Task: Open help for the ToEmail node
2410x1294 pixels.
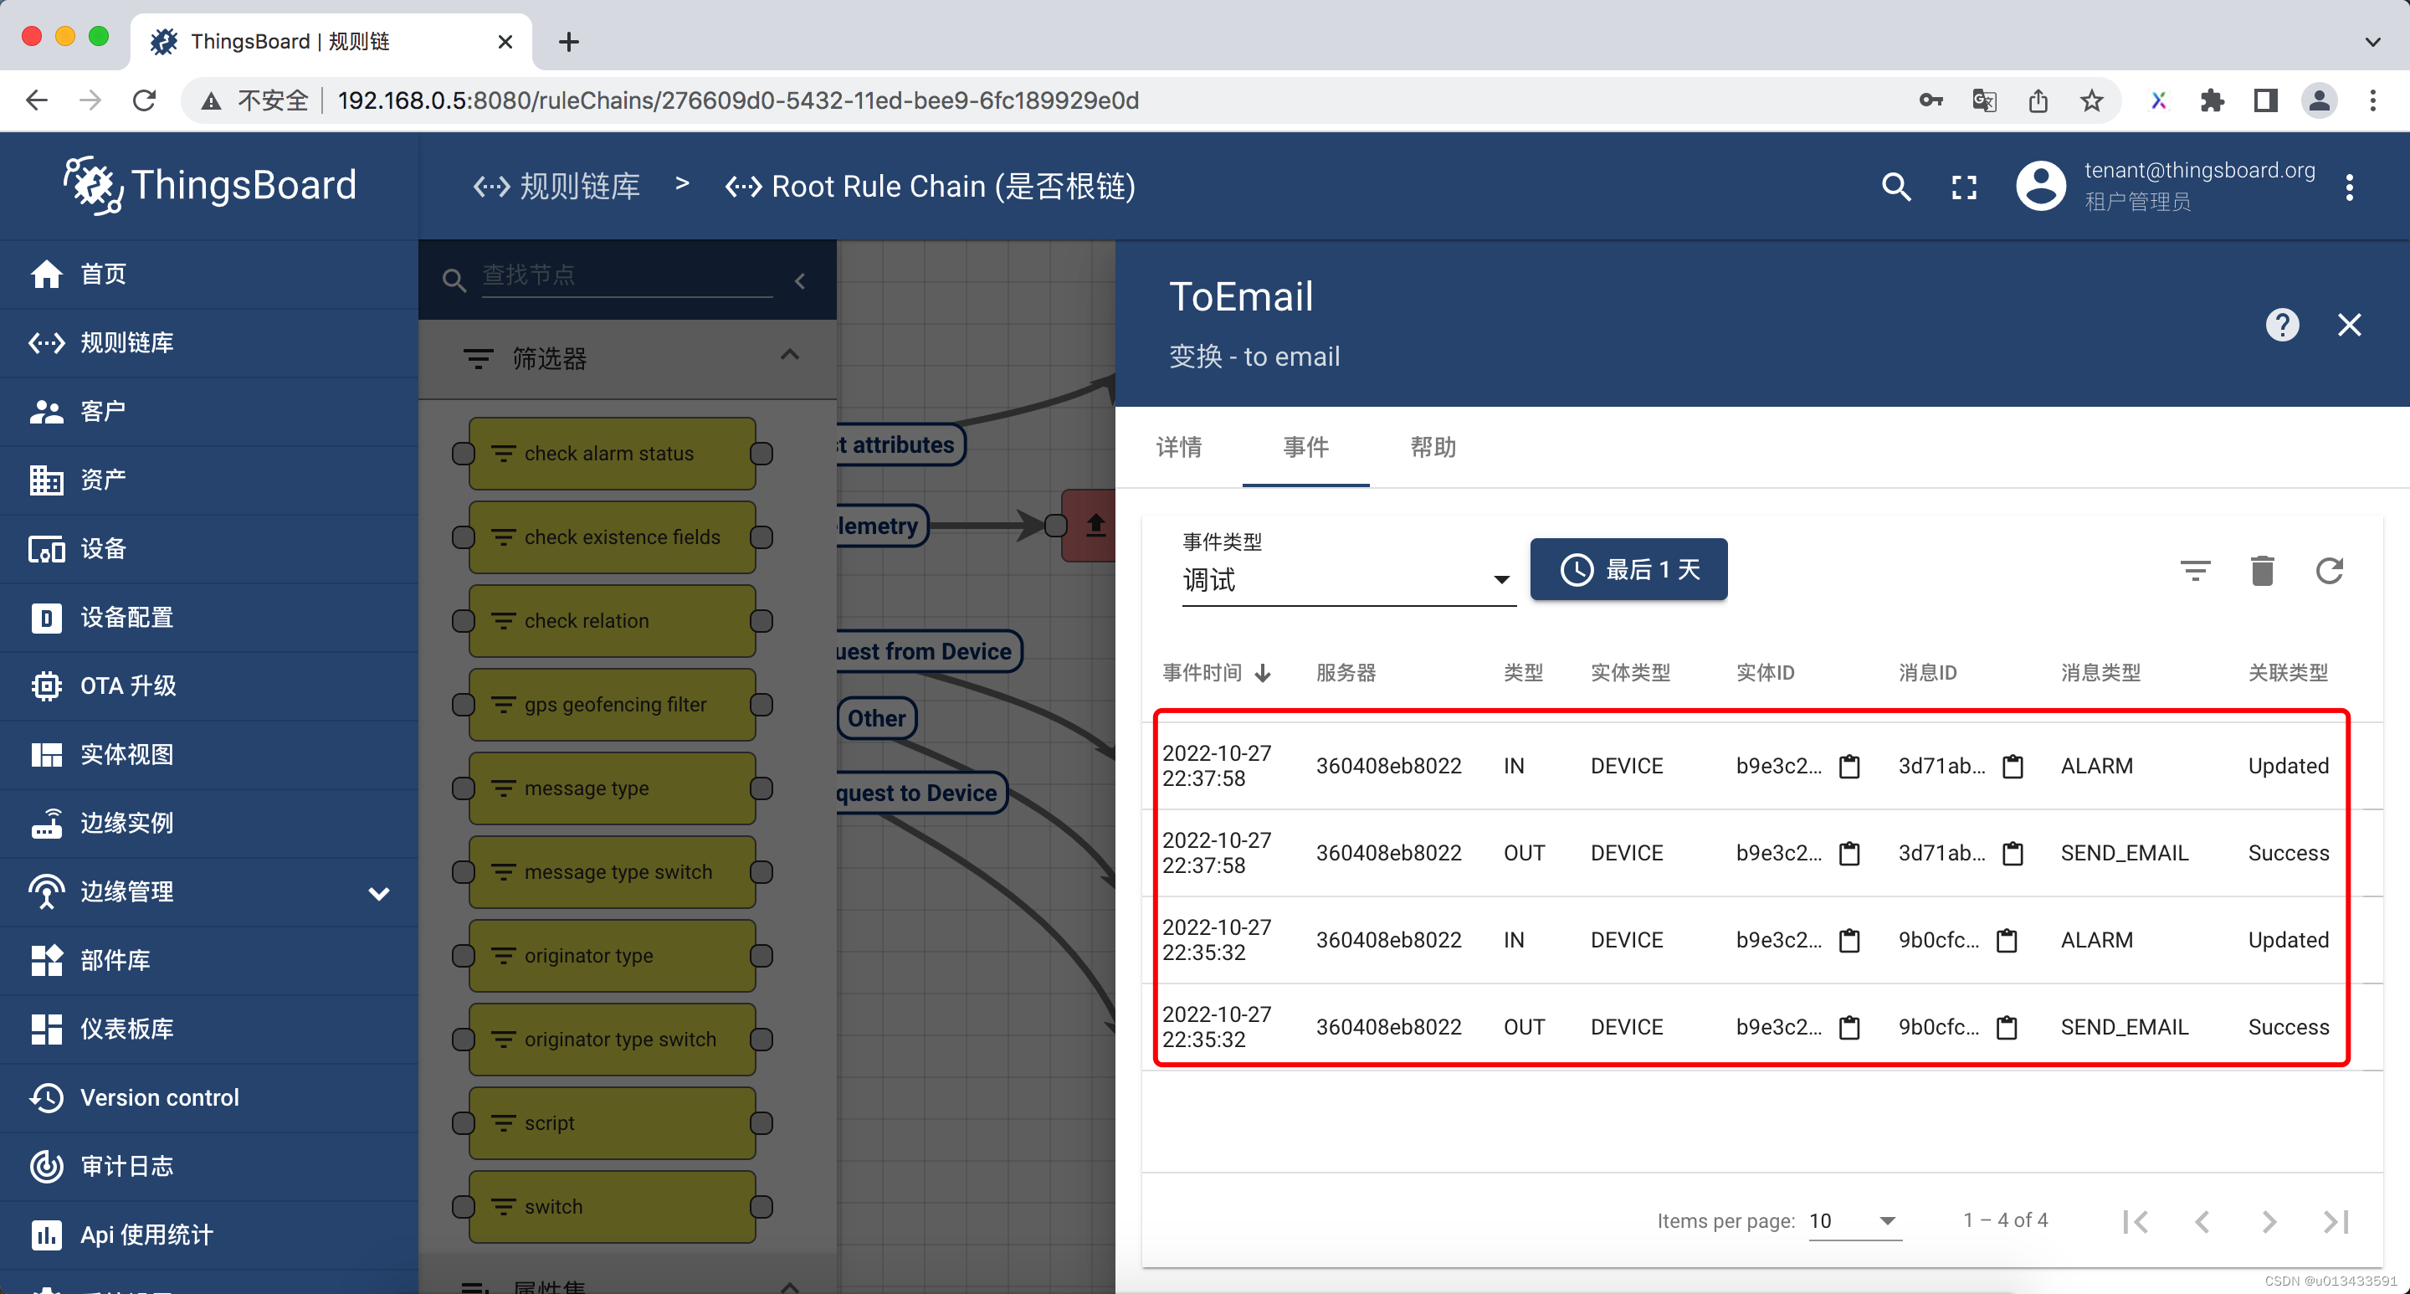Action: (2283, 325)
